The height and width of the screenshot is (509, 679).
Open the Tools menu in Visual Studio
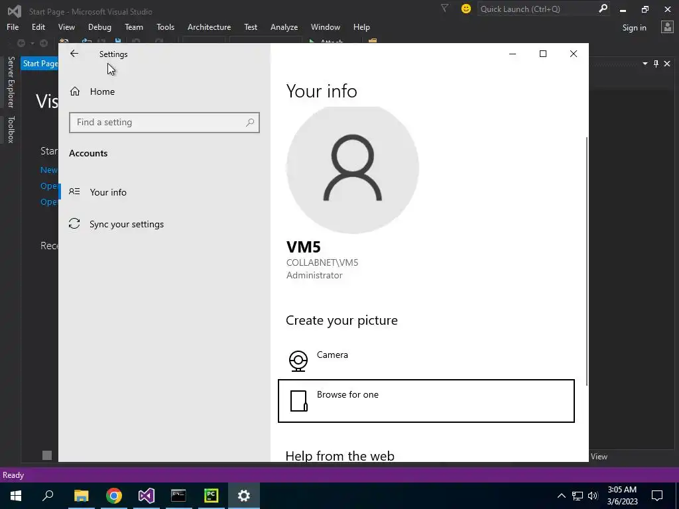click(x=165, y=27)
